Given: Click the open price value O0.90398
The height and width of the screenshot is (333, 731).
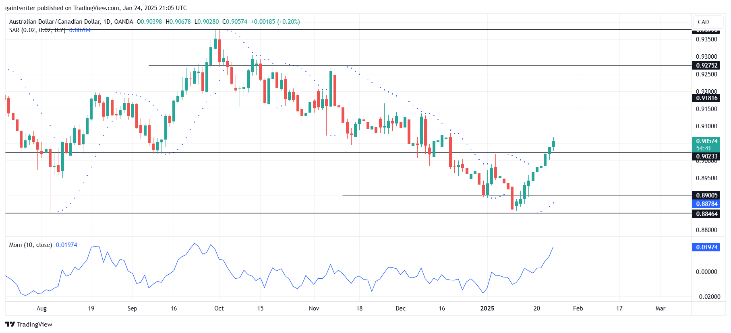Looking at the screenshot, I should click(x=149, y=22).
